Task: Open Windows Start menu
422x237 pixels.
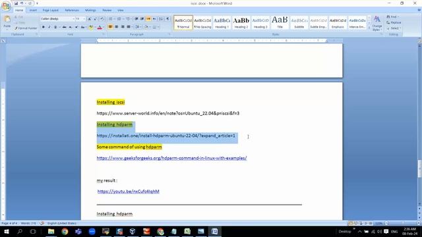Action: (6, 231)
